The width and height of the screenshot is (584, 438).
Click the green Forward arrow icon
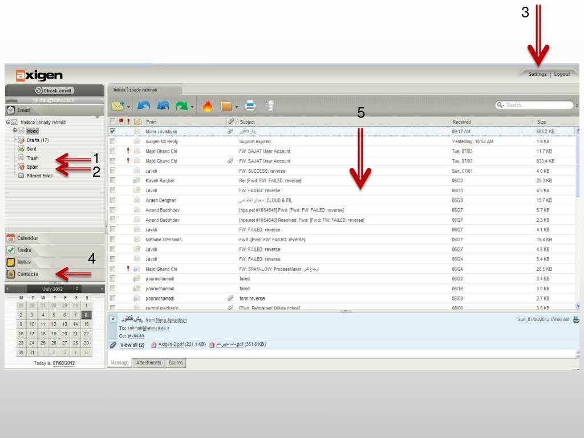pos(182,106)
